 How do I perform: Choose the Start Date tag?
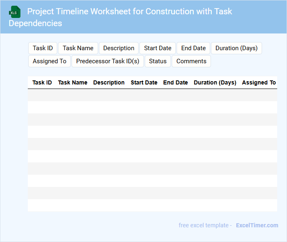(158, 48)
